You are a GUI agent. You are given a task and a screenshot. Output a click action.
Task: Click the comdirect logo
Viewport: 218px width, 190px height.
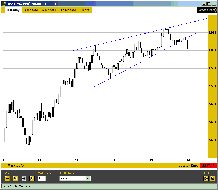point(207,10)
